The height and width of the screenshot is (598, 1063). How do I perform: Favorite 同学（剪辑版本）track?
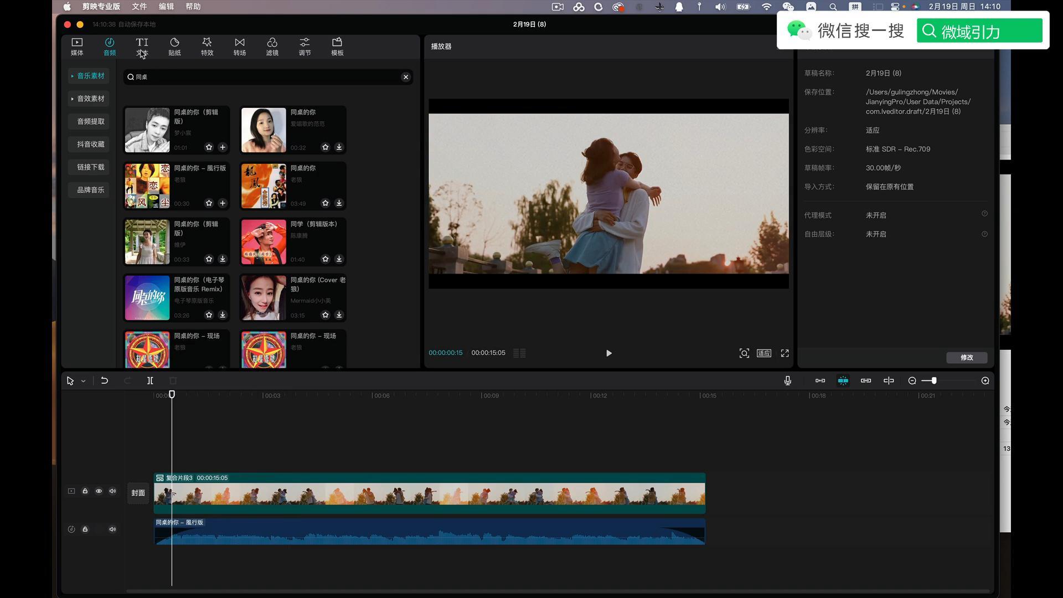pyautogui.click(x=326, y=259)
